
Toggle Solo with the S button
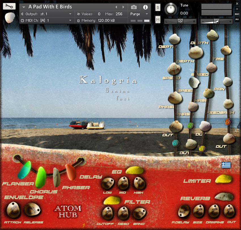click(x=158, y=7)
